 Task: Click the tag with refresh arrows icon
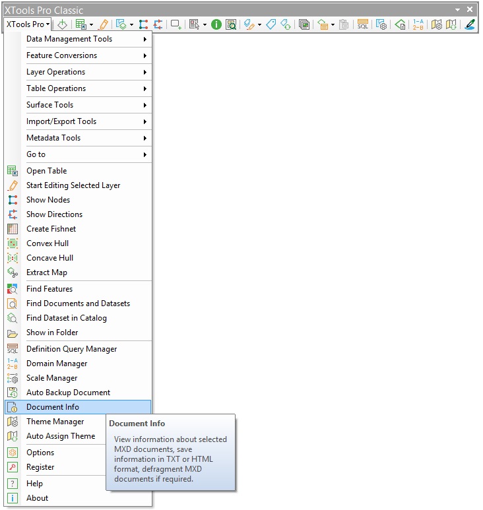pyautogui.click(x=286, y=24)
